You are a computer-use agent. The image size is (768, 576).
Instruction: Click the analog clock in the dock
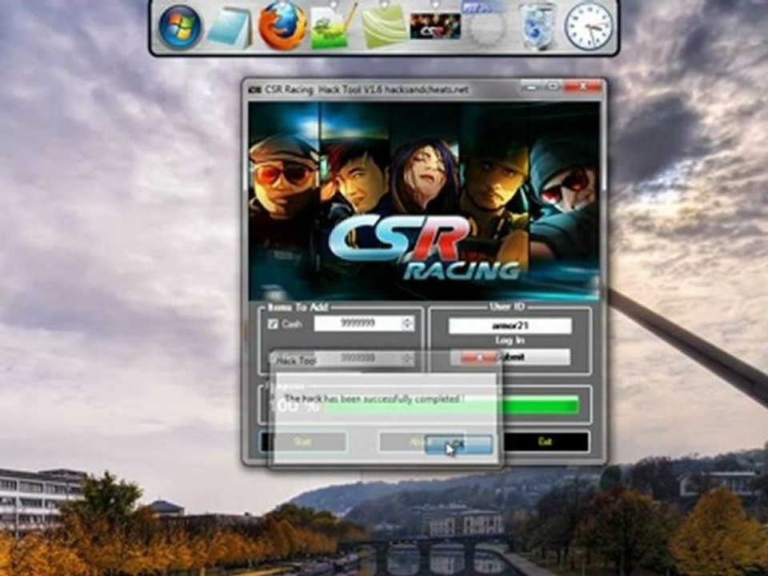coord(590,27)
